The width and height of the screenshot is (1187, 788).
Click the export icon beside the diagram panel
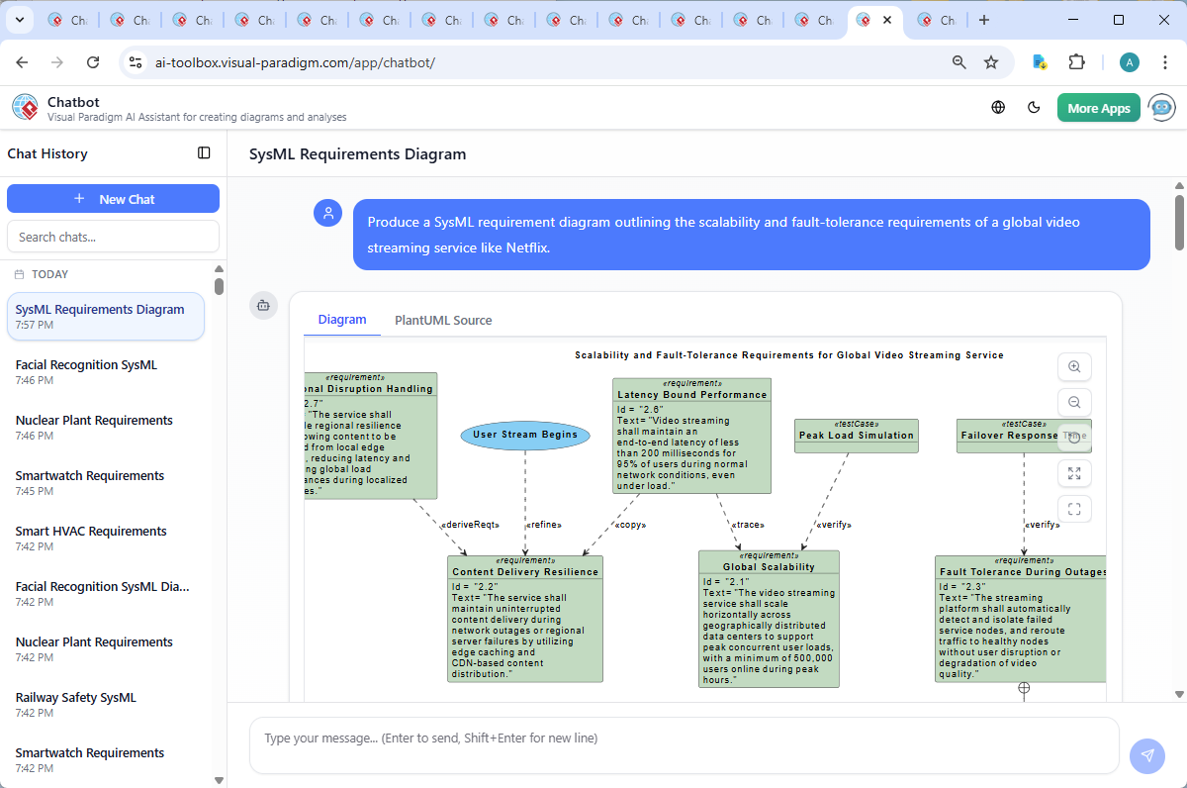click(263, 306)
